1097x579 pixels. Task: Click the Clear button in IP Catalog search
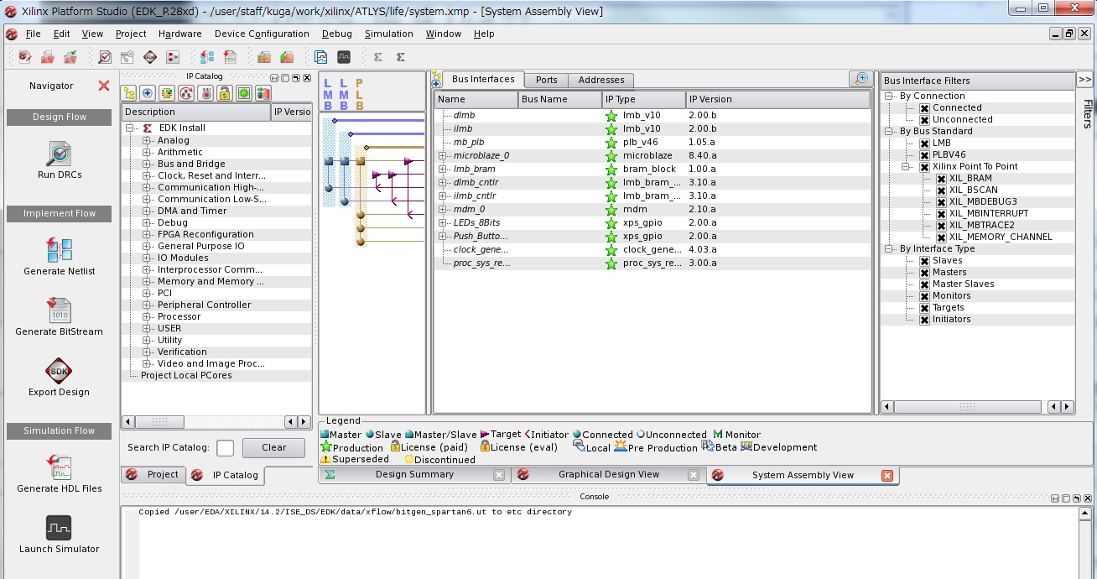pos(273,448)
